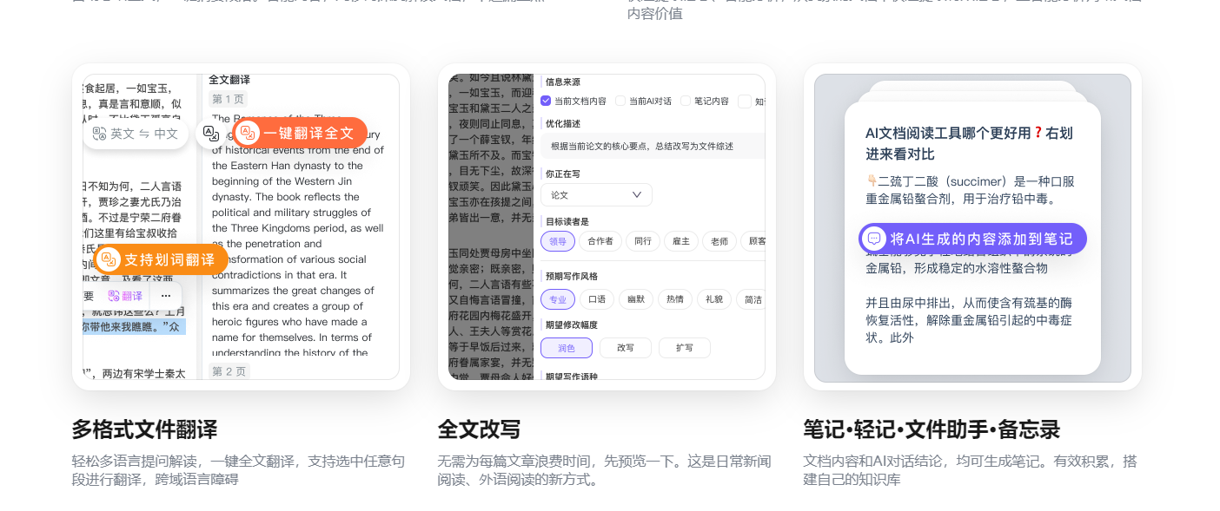This screenshot has width=1220, height=511.
Task: Choose 口语 writing style
Action: [597, 298]
